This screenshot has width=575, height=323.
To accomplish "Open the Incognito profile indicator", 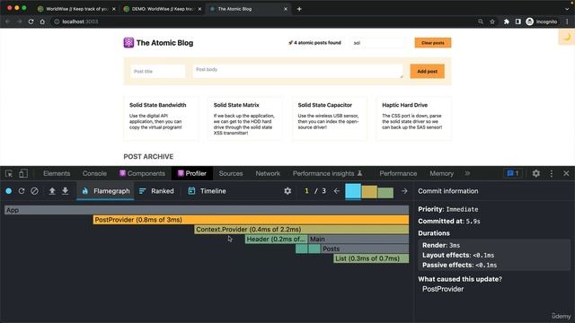I will click(x=541, y=22).
